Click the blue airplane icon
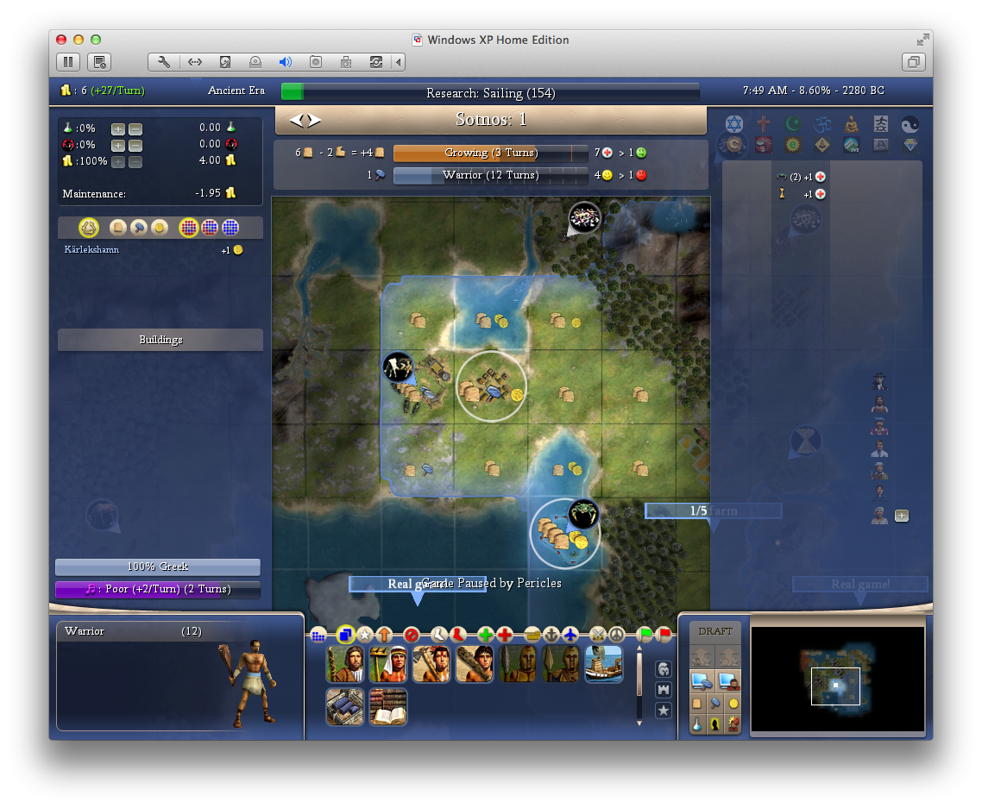Image resolution: width=982 pixels, height=808 pixels. point(570,636)
